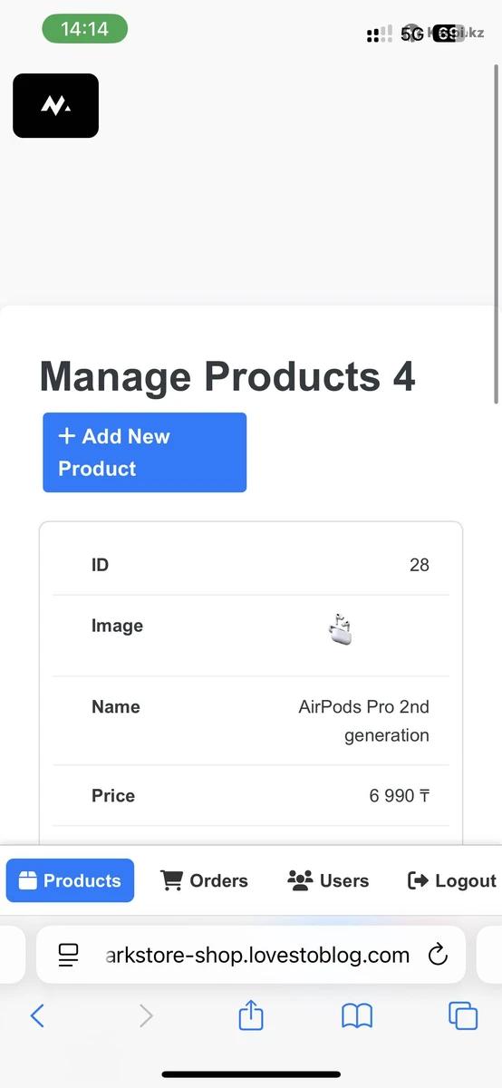Viewport: 502px width, 1088px height.
Task: Tap the shopping cart icon
Action: pos(171,879)
